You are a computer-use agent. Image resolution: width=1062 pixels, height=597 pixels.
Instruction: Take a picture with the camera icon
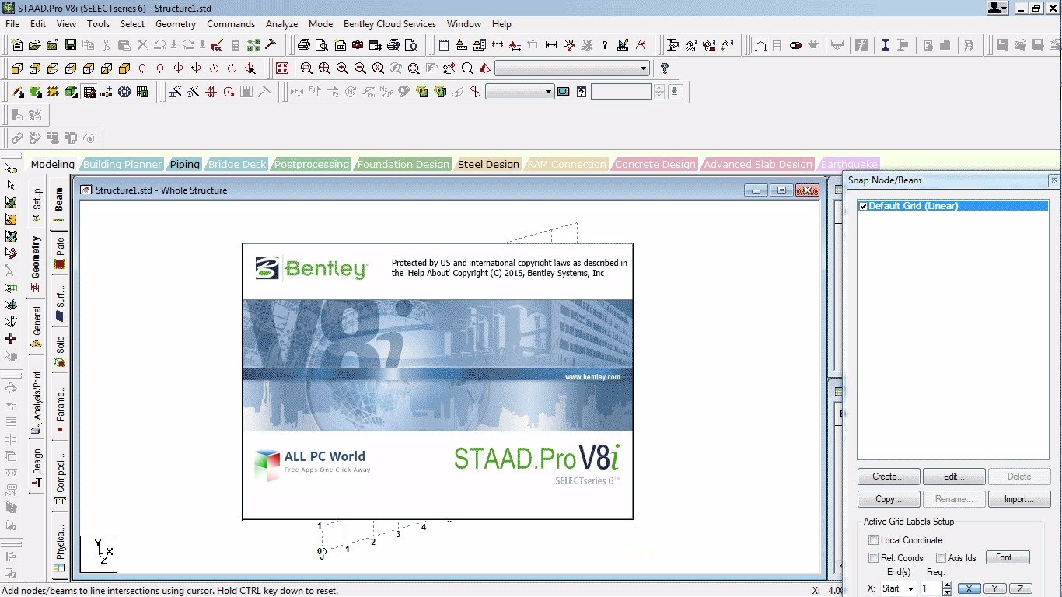358,44
